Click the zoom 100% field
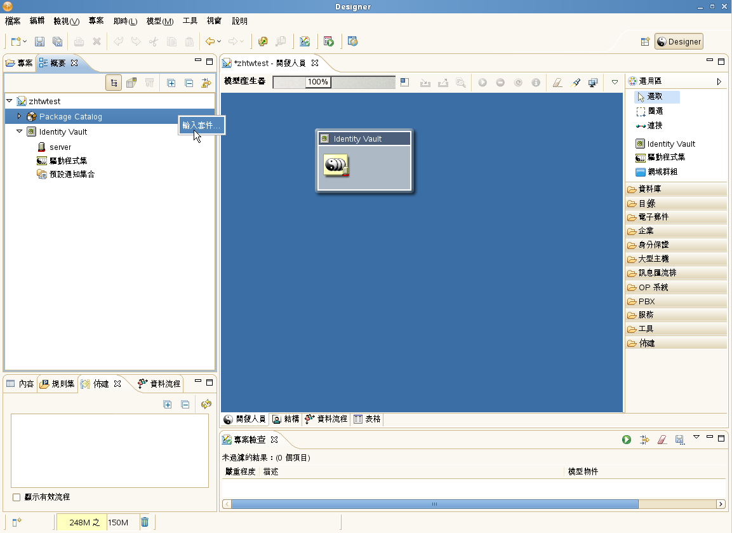This screenshot has width=732, height=533. coord(318,82)
